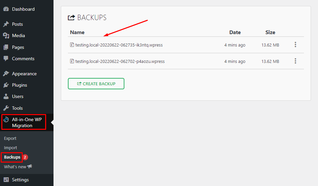Click the Tools wrench icon

(x=6, y=108)
